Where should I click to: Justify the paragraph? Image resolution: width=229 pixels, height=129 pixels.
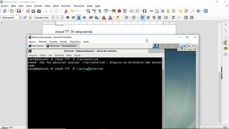(159, 18)
